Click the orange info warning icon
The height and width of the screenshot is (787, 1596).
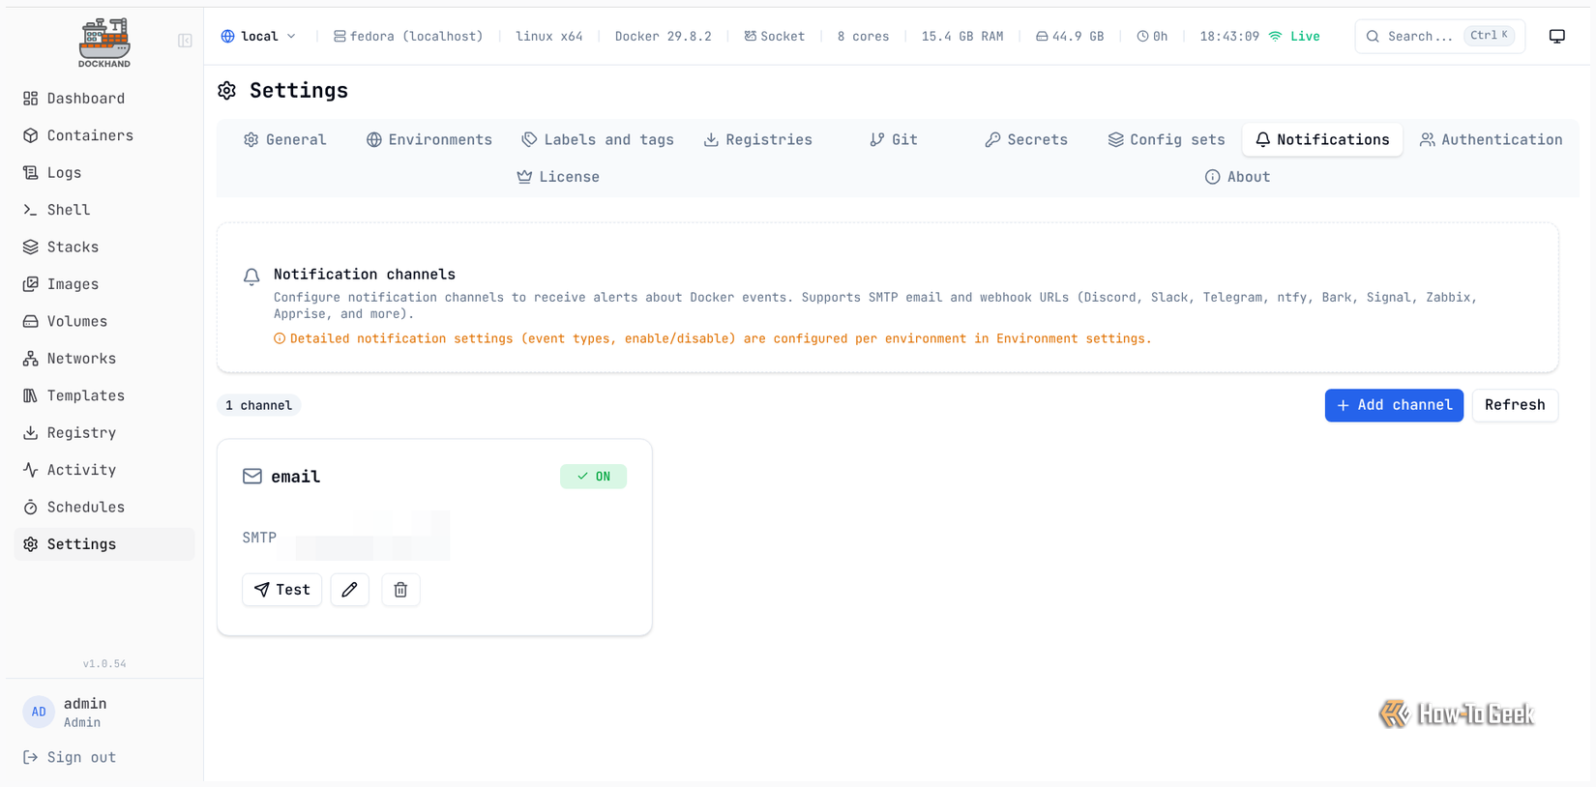click(280, 339)
